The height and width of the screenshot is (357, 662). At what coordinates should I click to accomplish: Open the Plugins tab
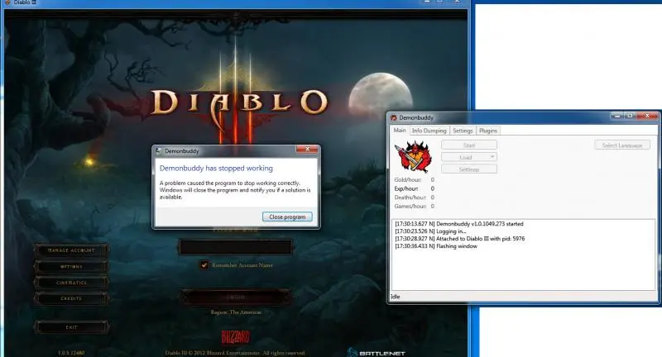tap(488, 131)
